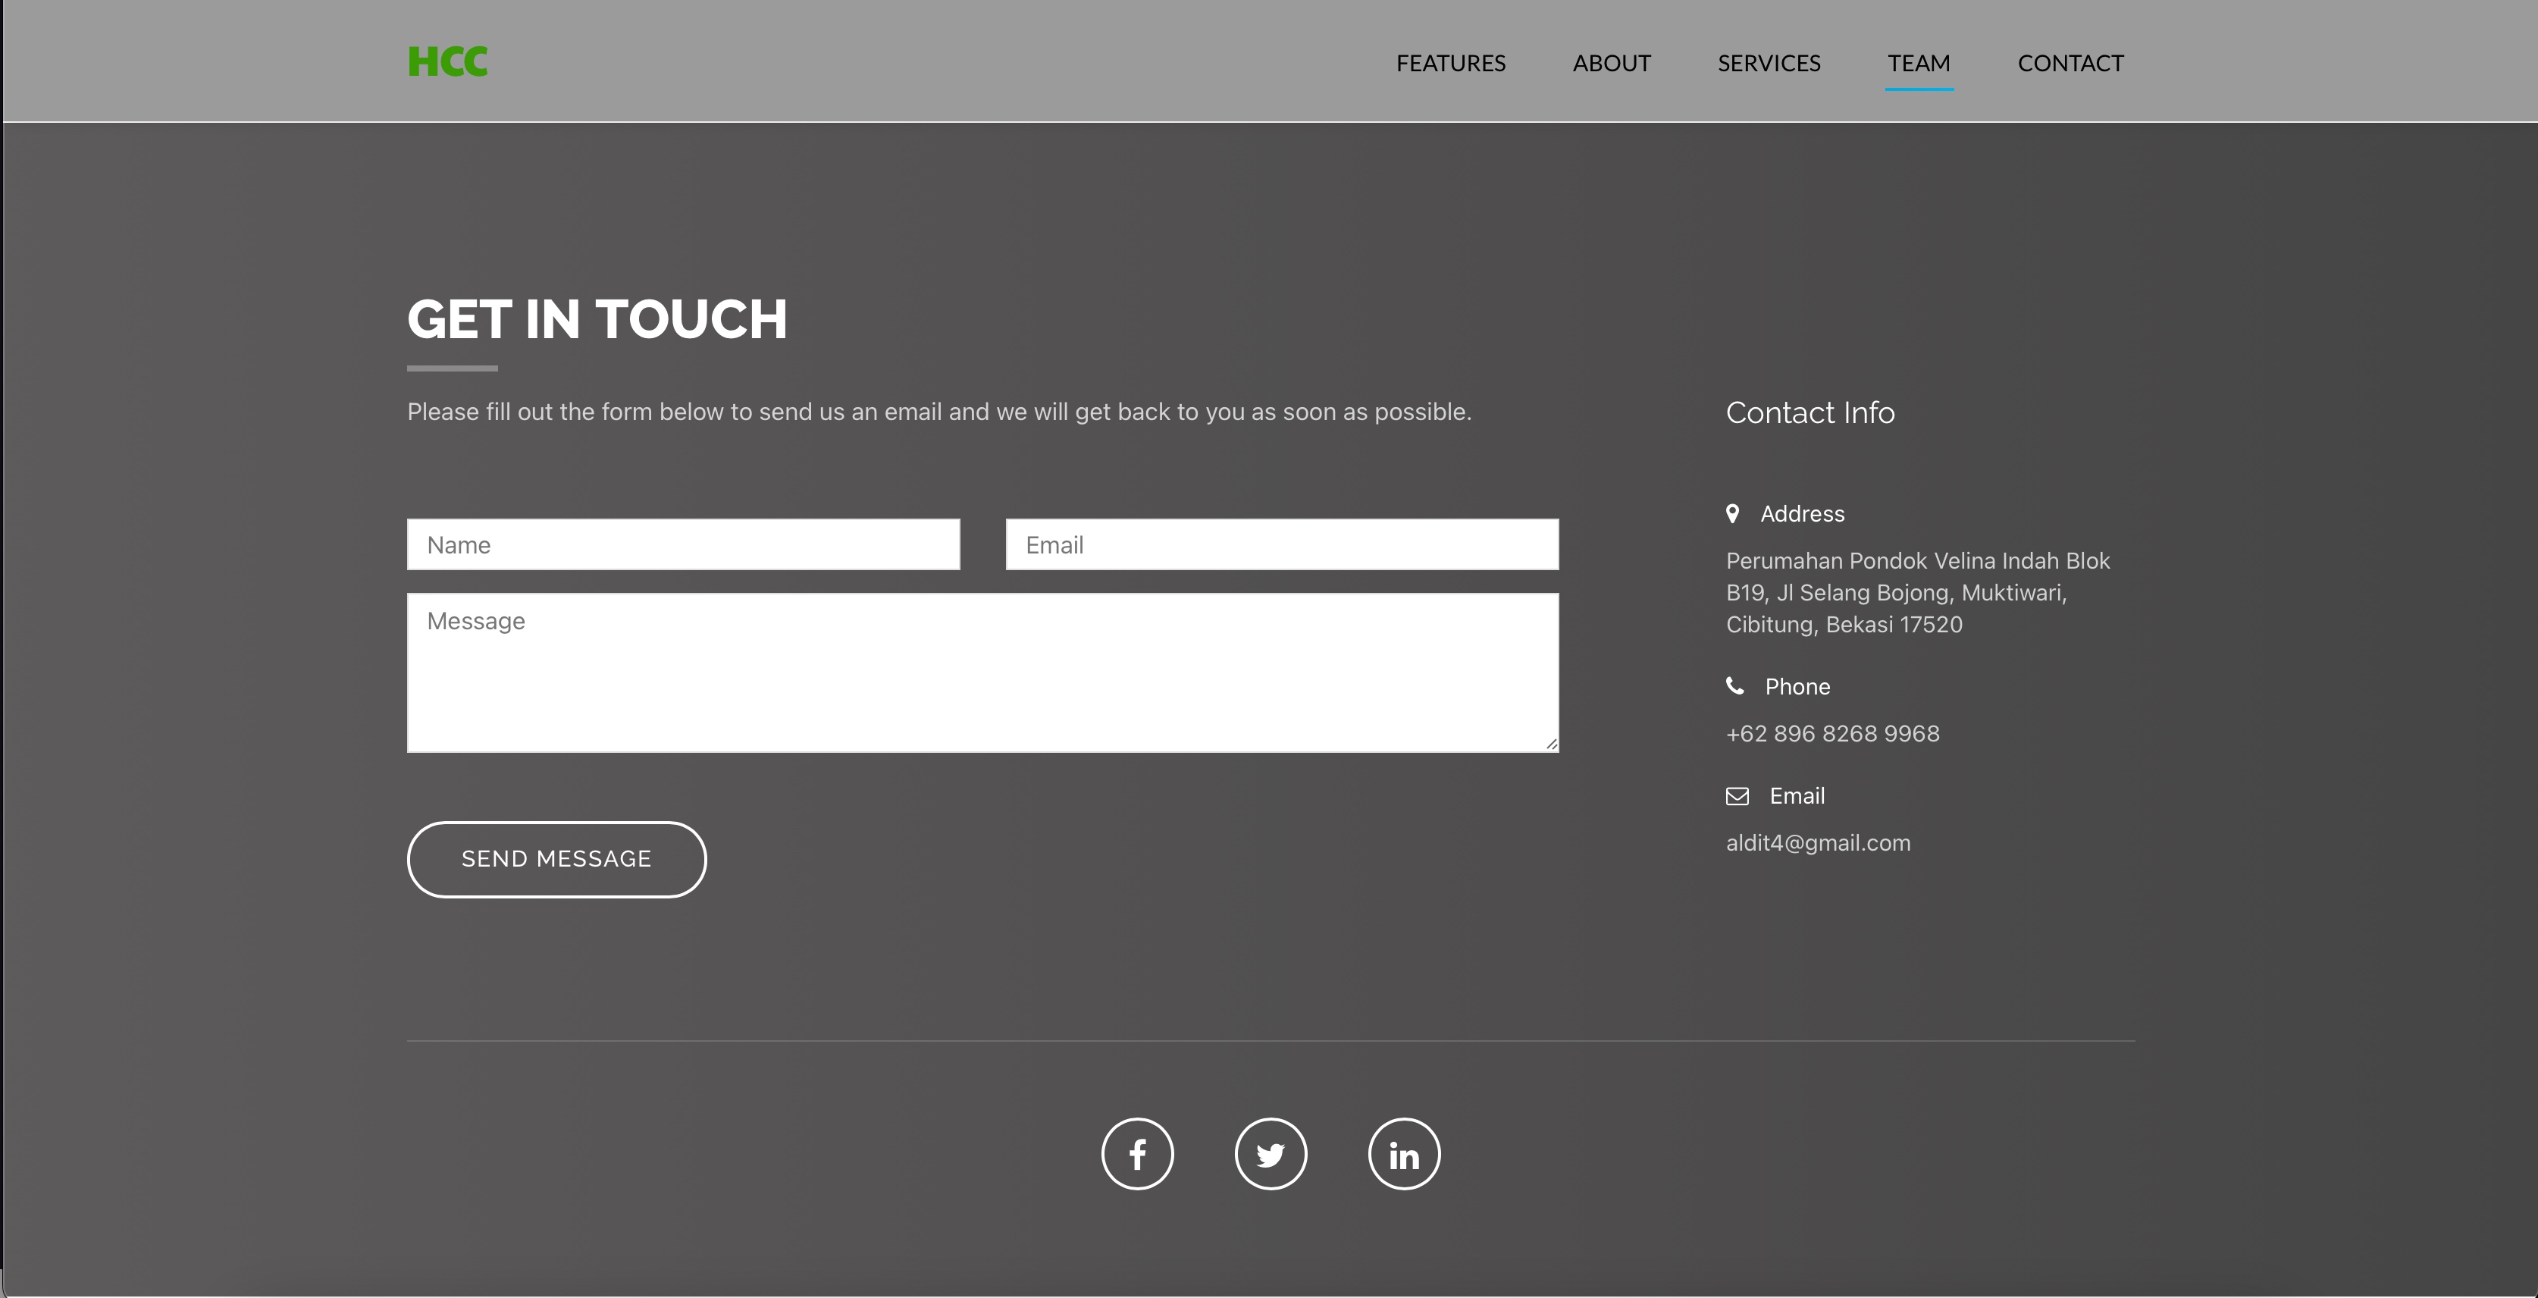The width and height of the screenshot is (2538, 1298).
Task: Grab the Message textarea resize handle
Action: 1552,745
